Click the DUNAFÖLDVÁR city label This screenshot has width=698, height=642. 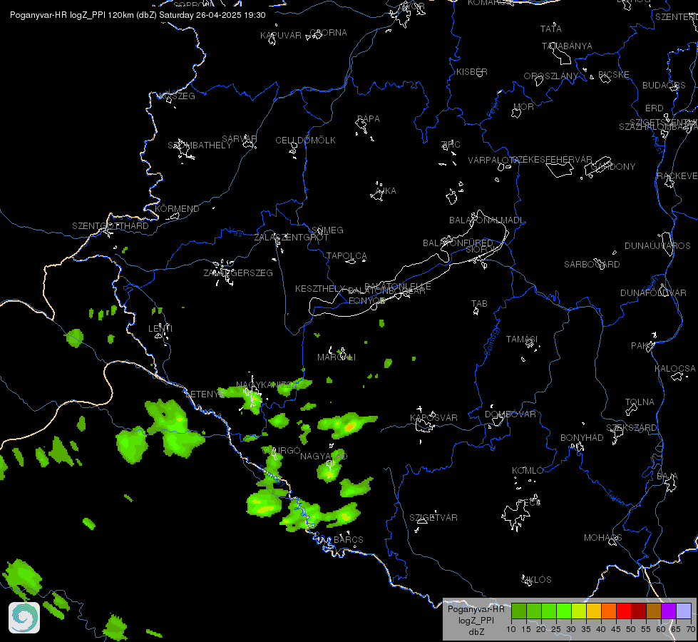pyautogui.click(x=654, y=292)
